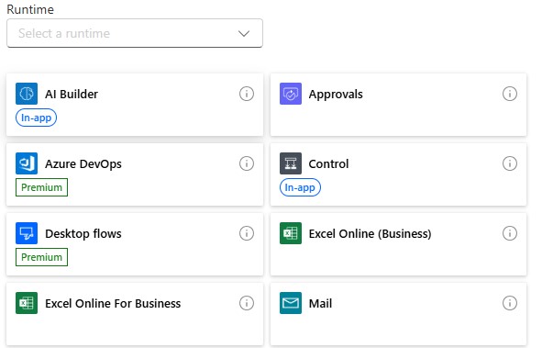
Task: Show info for Azure DevOps
Action: click(247, 163)
